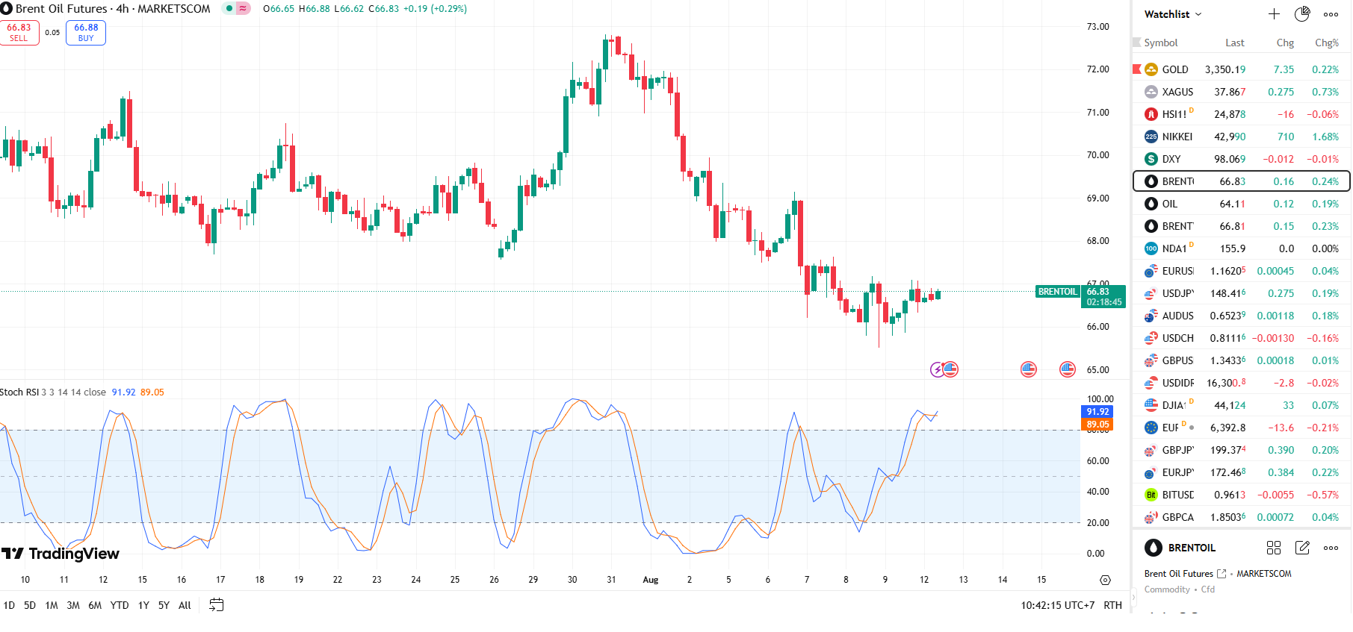The width and height of the screenshot is (1353, 632).
Task: Open the purple lightning event marker
Action: coord(937,369)
